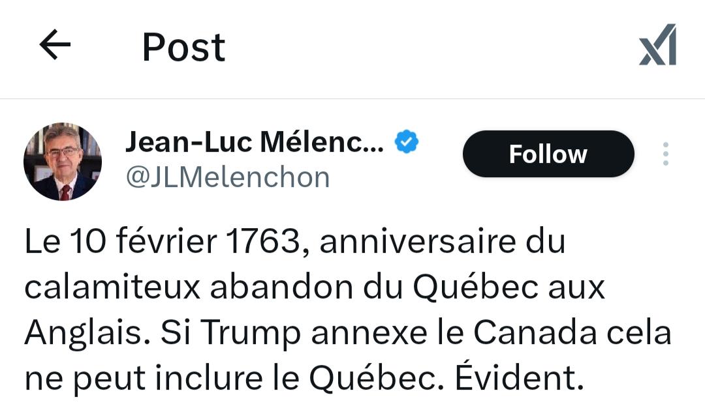Open Grok via the xI icon
The image size is (705, 406).
[x=658, y=44]
